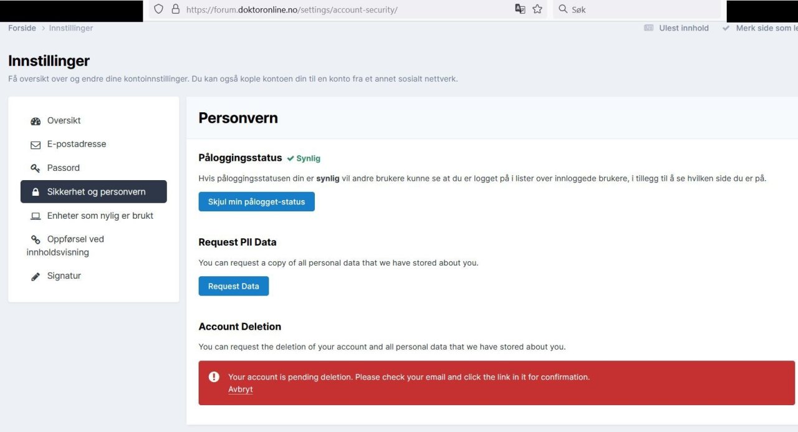Click the Ulest innhold icon
This screenshot has width=798, height=432.
tap(649, 28)
